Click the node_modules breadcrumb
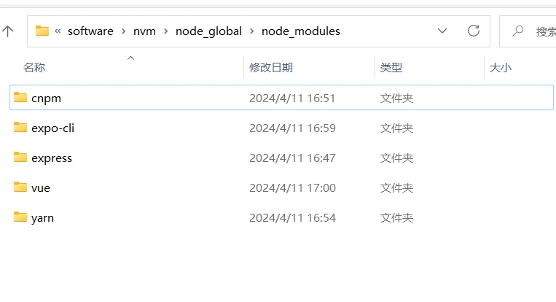 [301, 31]
